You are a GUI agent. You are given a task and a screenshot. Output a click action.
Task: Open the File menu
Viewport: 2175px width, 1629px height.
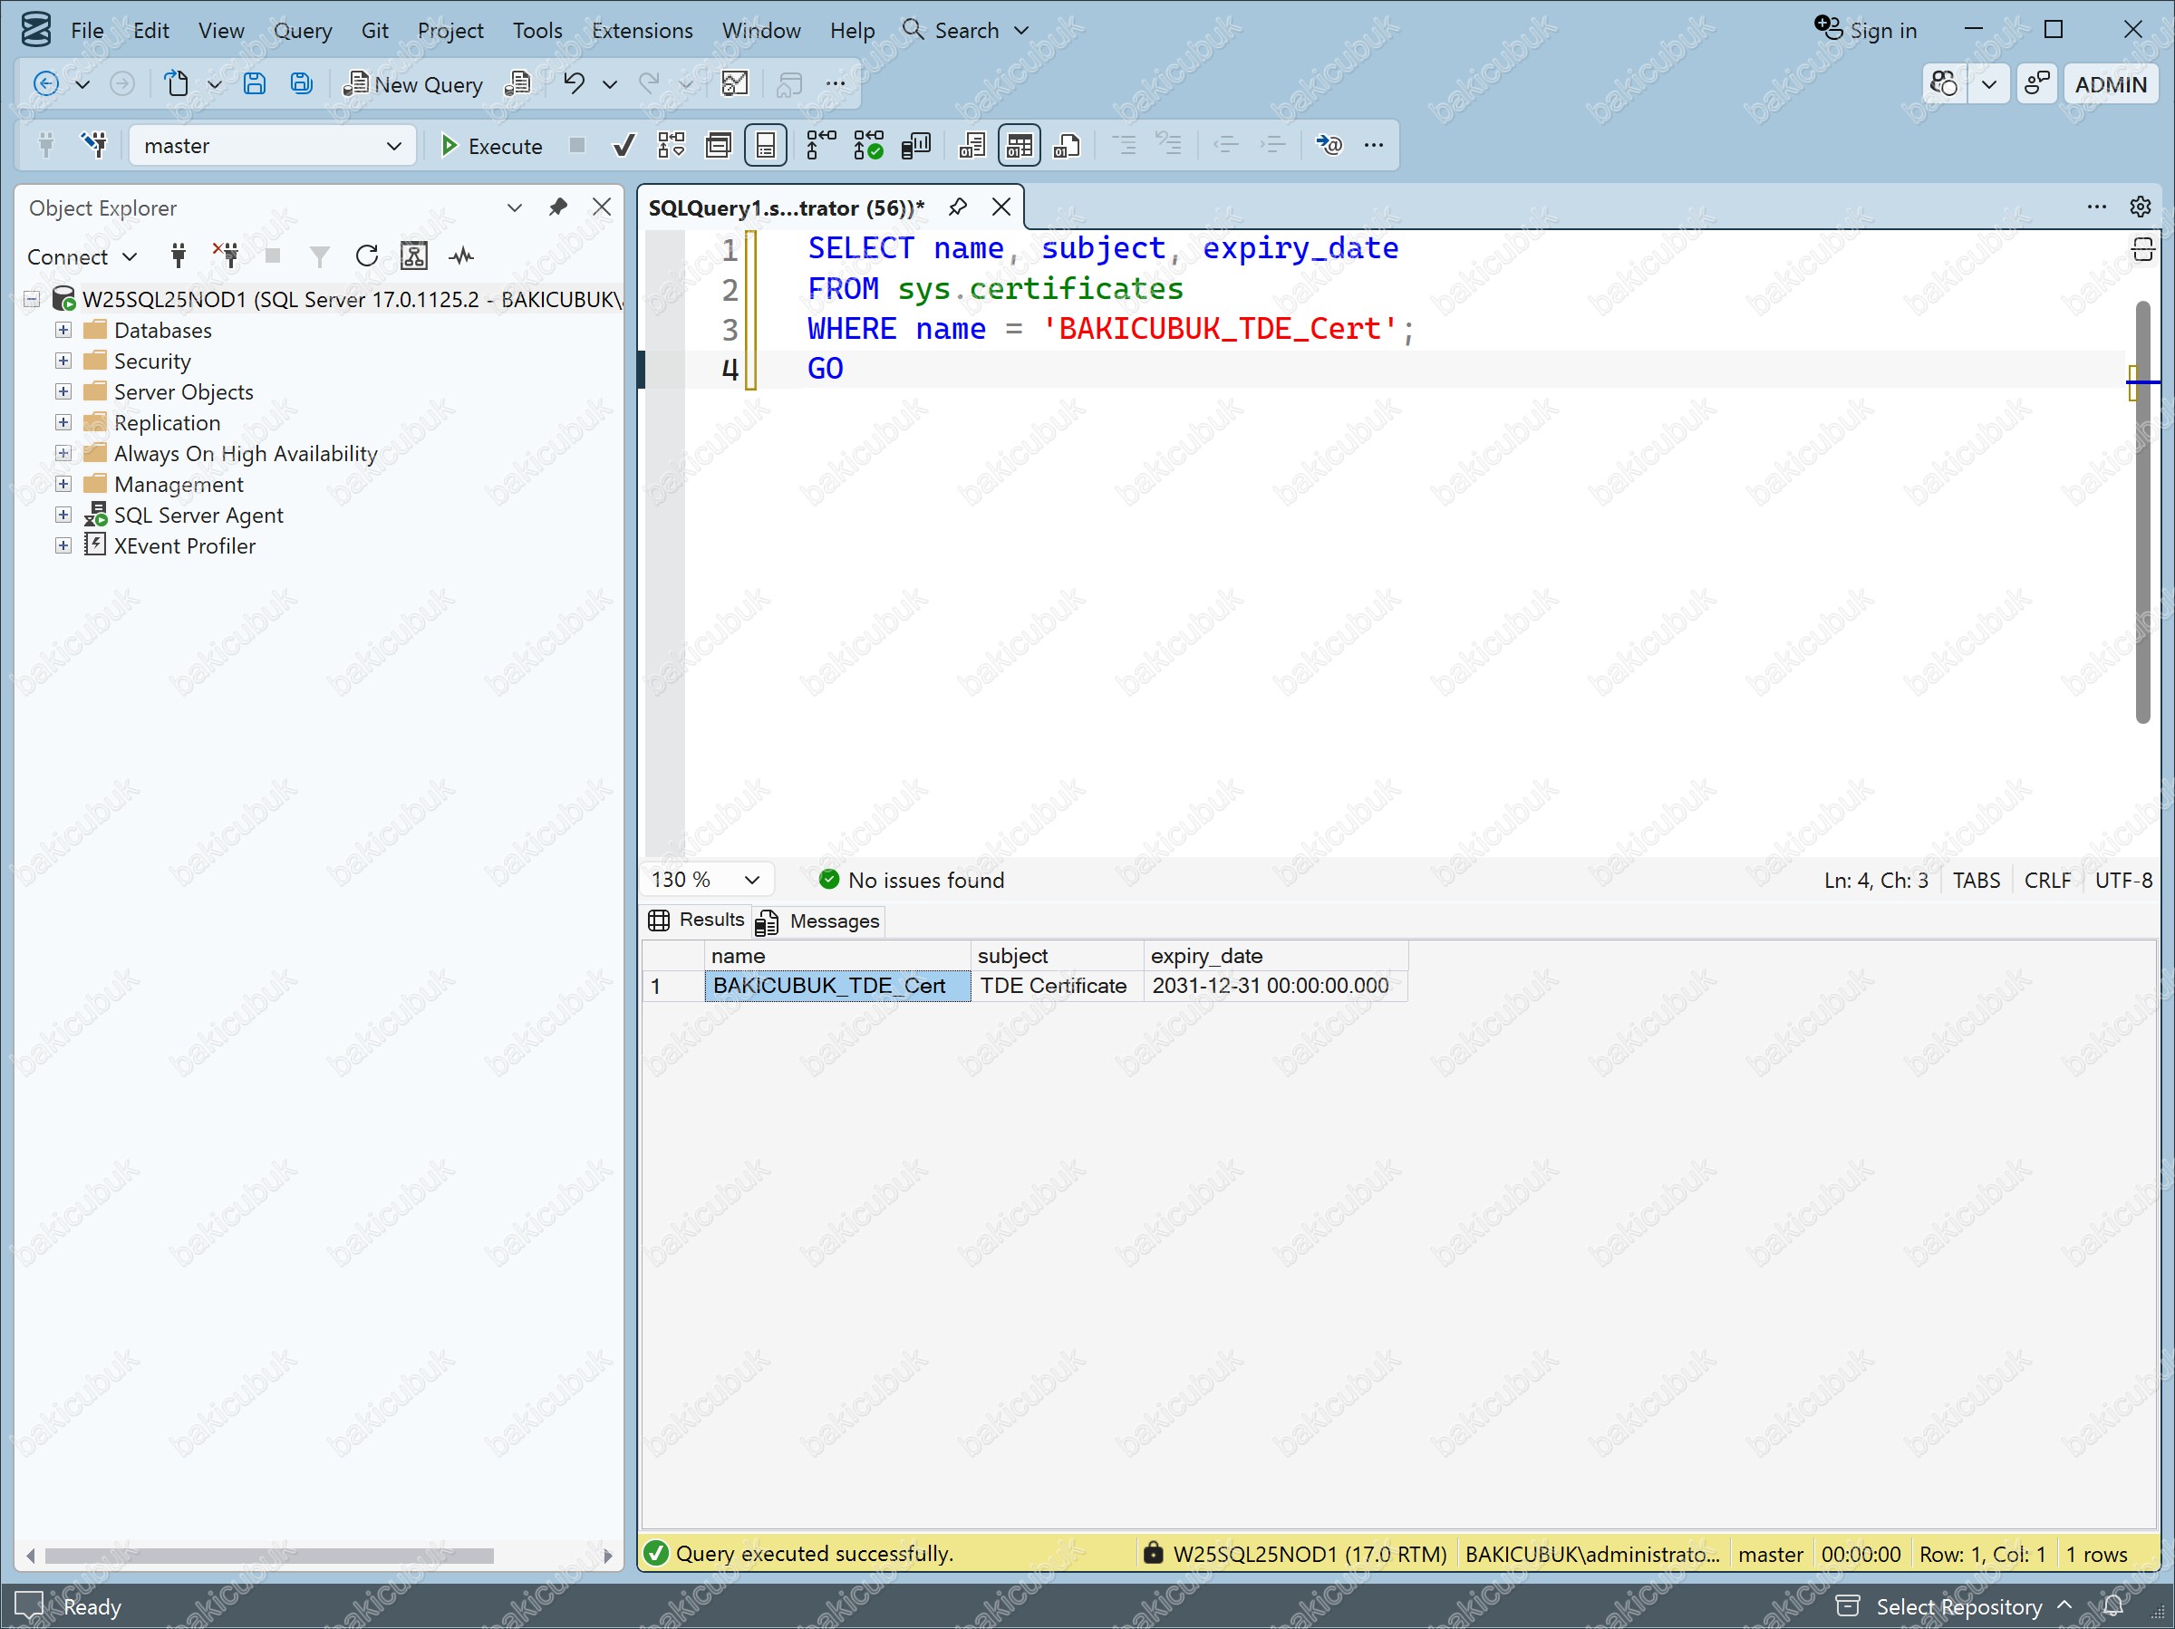(x=86, y=31)
